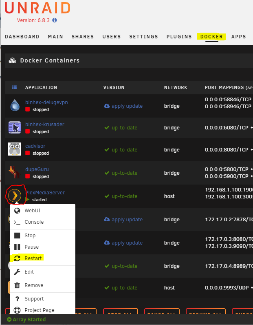The image size is (253, 325).
Task: Choose Support in the container menu
Action: pyautogui.click(x=43, y=299)
